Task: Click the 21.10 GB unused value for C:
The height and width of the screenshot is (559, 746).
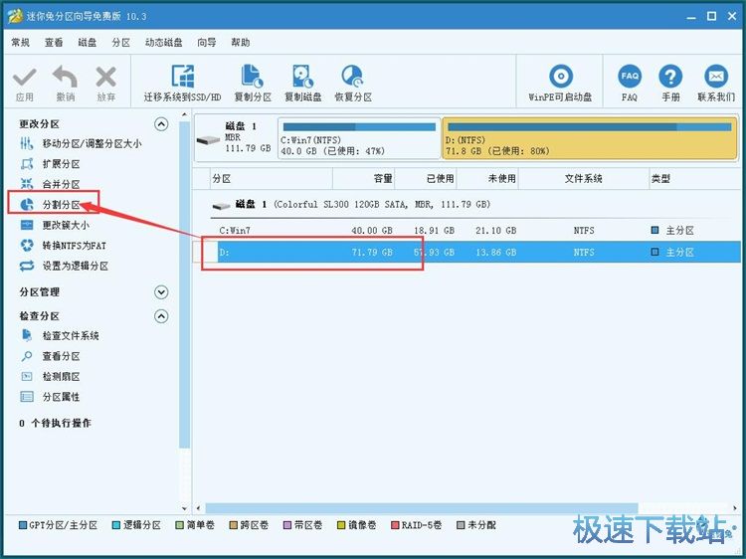Action: pyautogui.click(x=495, y=230)
